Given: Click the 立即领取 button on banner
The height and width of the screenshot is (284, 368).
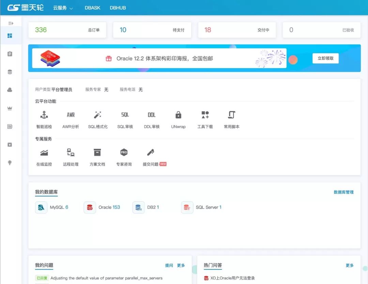Looking at the screenshot, I should [325, 58].
